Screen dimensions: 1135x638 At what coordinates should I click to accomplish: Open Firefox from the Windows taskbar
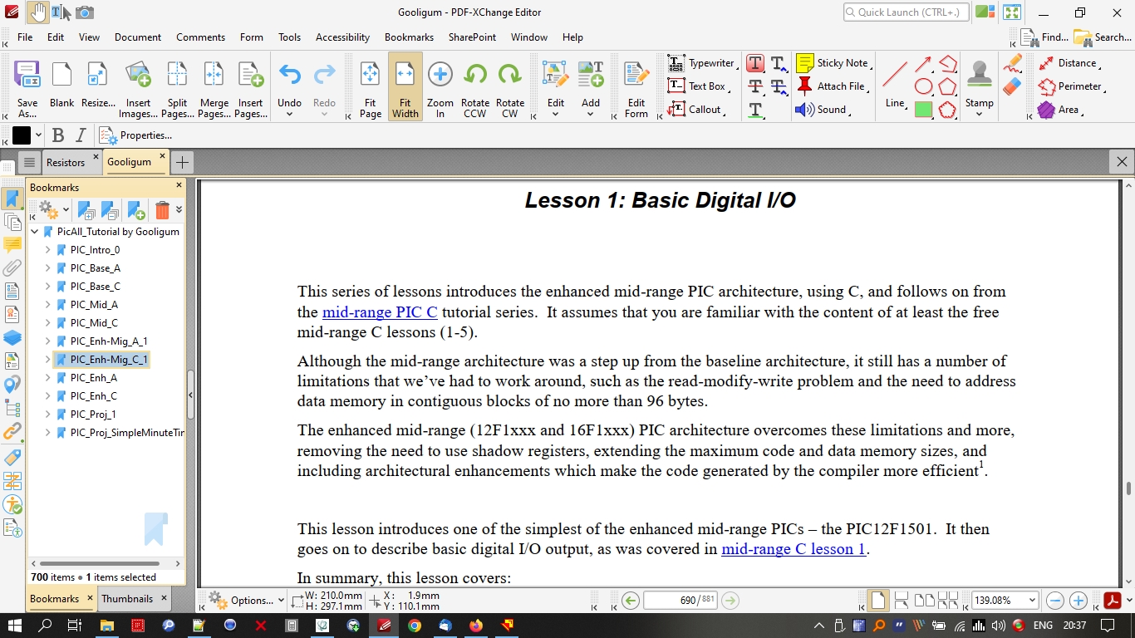point(476,626)
